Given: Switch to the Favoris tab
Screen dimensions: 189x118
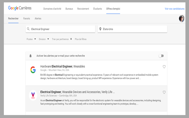Looking at the screenshot, I should pos(27,19).
